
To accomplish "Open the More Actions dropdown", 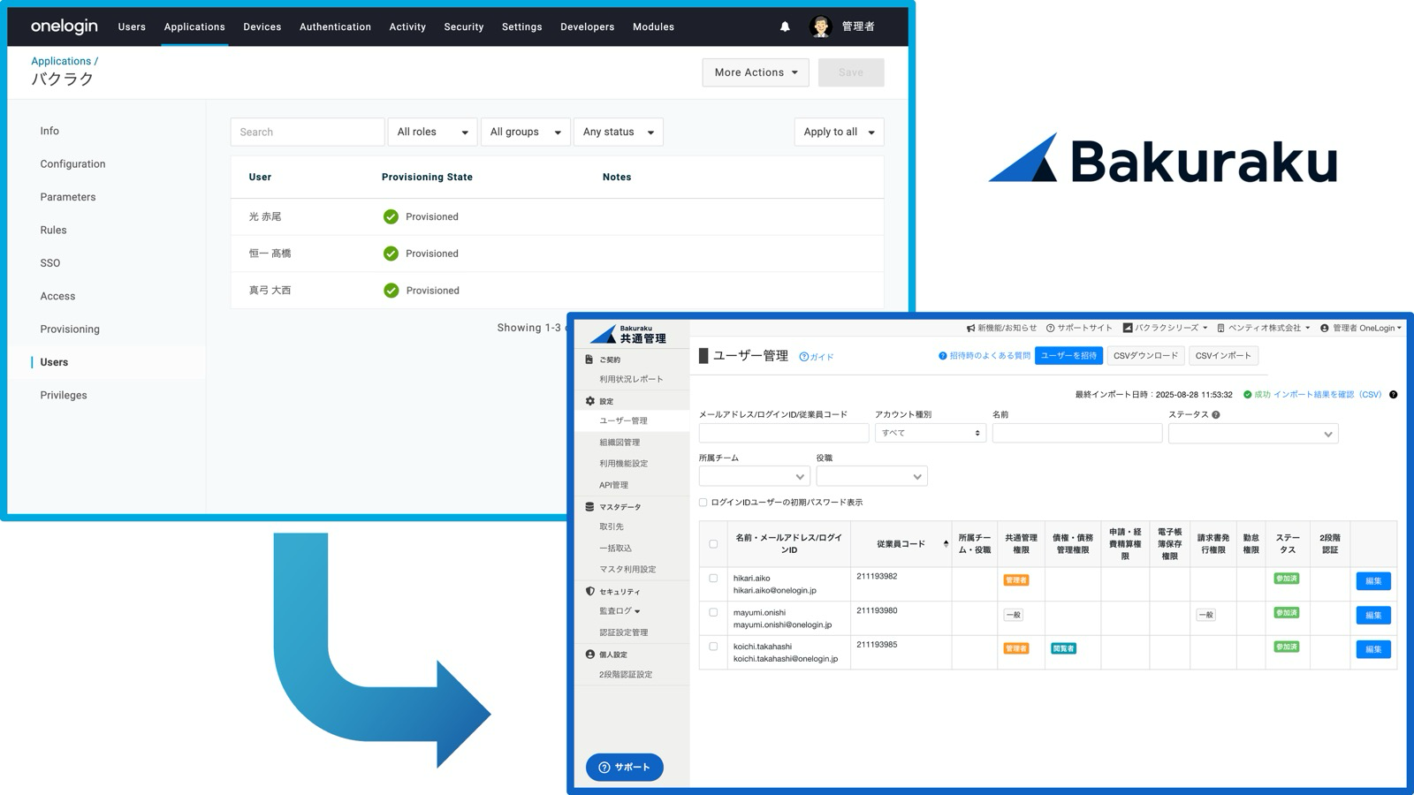I will point(756,72).
